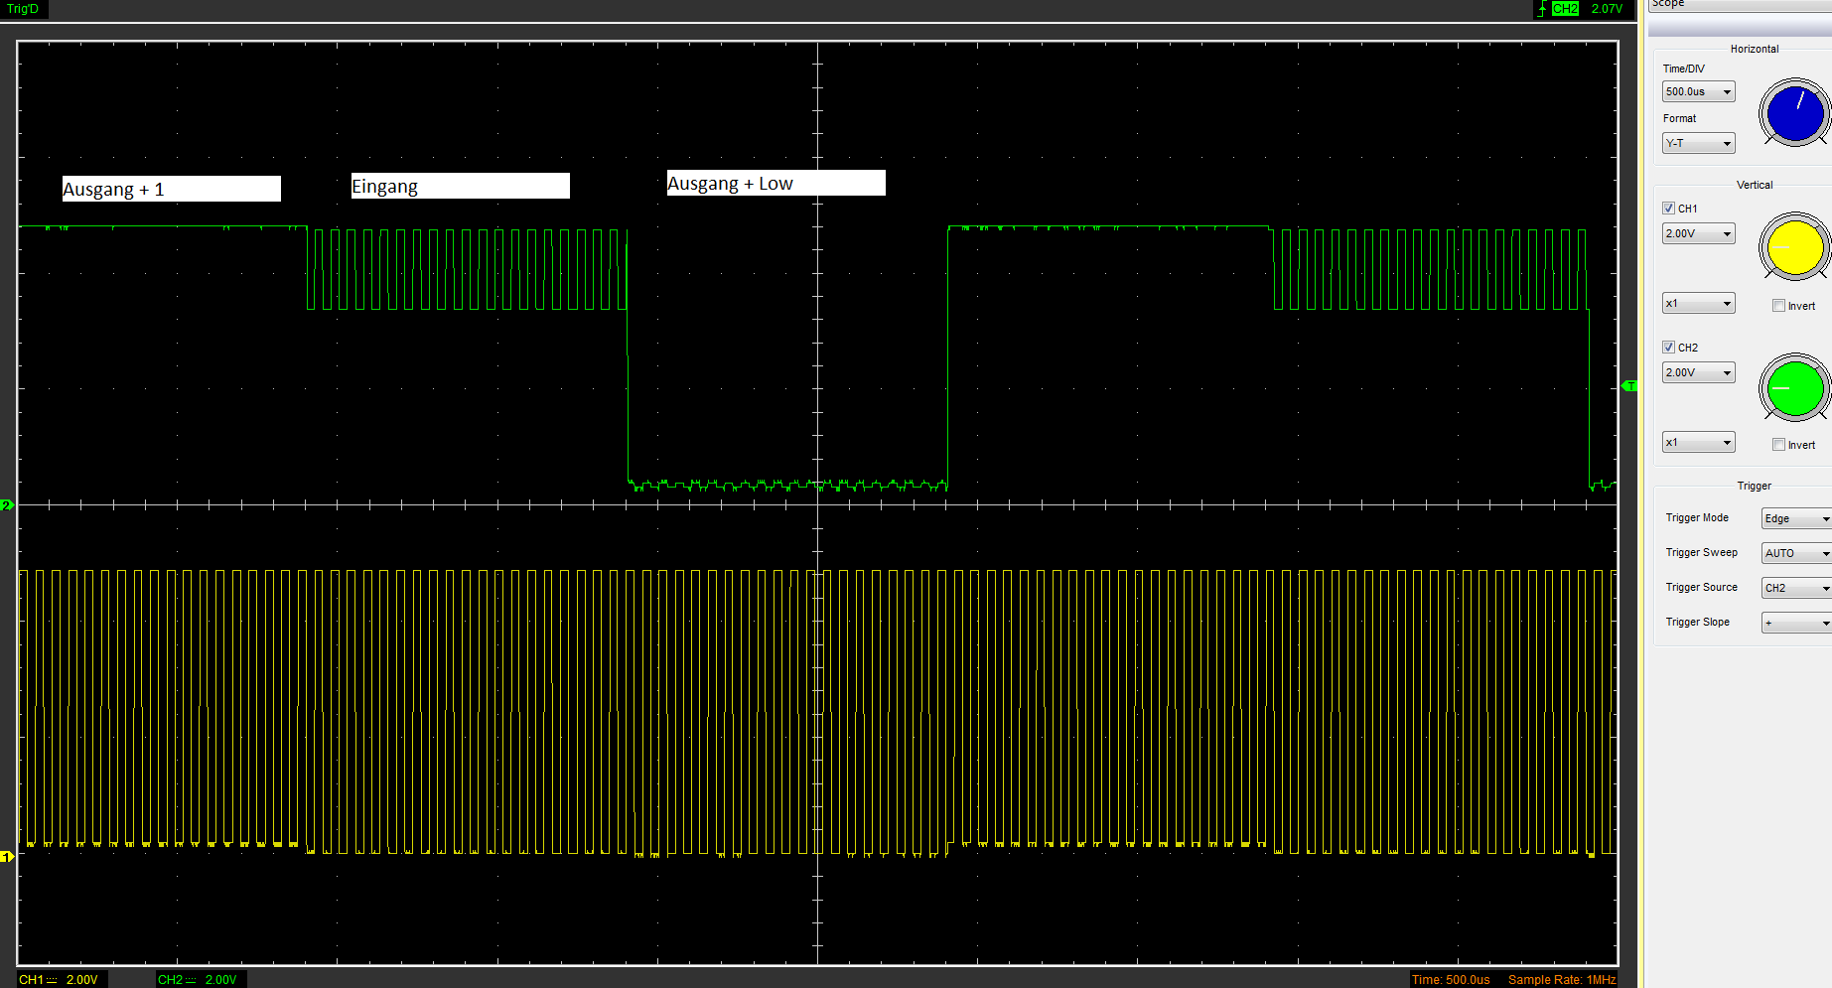Click the 2.07V trigger level readout
The height and width of the screenshot is (988, 1832).
coord(1607,9)
